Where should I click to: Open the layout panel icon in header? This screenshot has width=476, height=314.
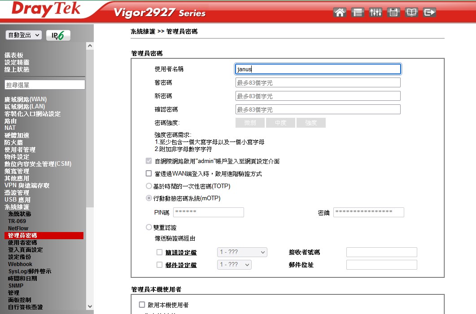[x=358, y=13]
